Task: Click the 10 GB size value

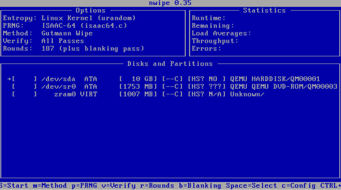Action: [x=138, y=79]
